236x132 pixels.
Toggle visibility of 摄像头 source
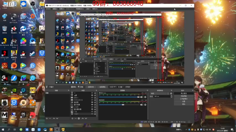pos(92,98)
